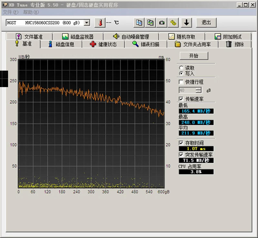Switch to the 错误扫描 error scan tab
This screenshot has width=258, height=238.
(146, 44)
